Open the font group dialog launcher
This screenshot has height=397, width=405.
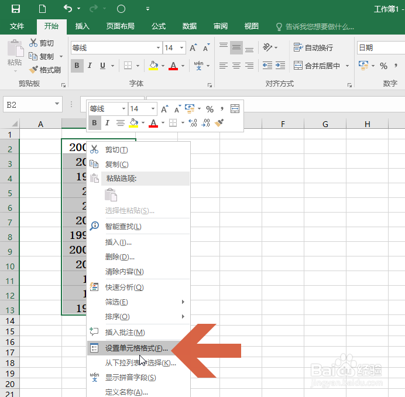point(210,85)
